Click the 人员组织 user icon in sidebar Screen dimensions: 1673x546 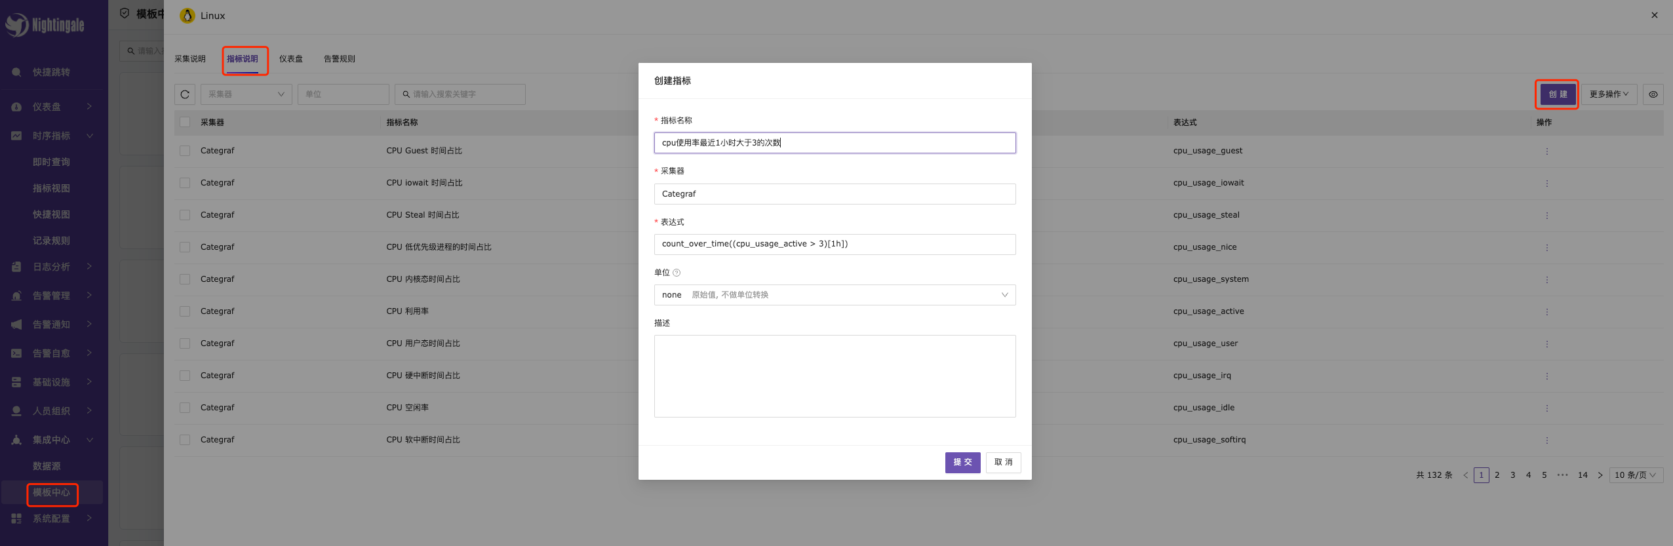(16, 411)
